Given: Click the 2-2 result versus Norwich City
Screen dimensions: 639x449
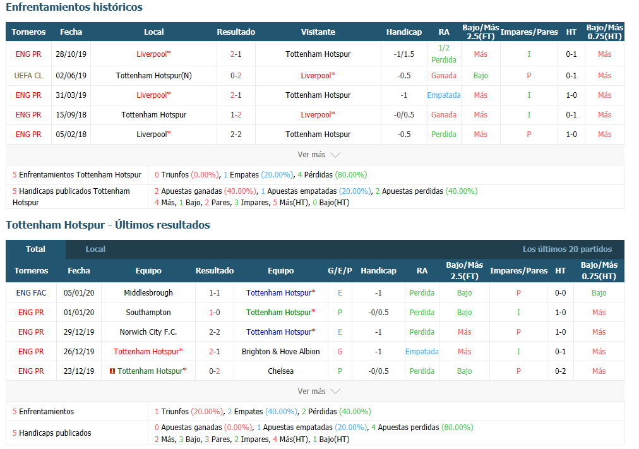Looking at the screenshot, I should 215,332.
